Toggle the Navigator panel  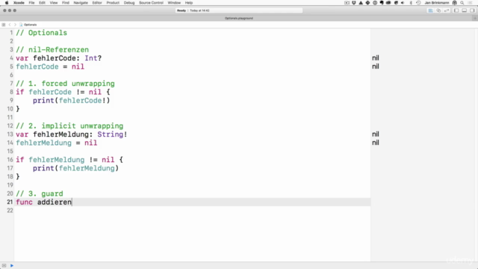456,10
